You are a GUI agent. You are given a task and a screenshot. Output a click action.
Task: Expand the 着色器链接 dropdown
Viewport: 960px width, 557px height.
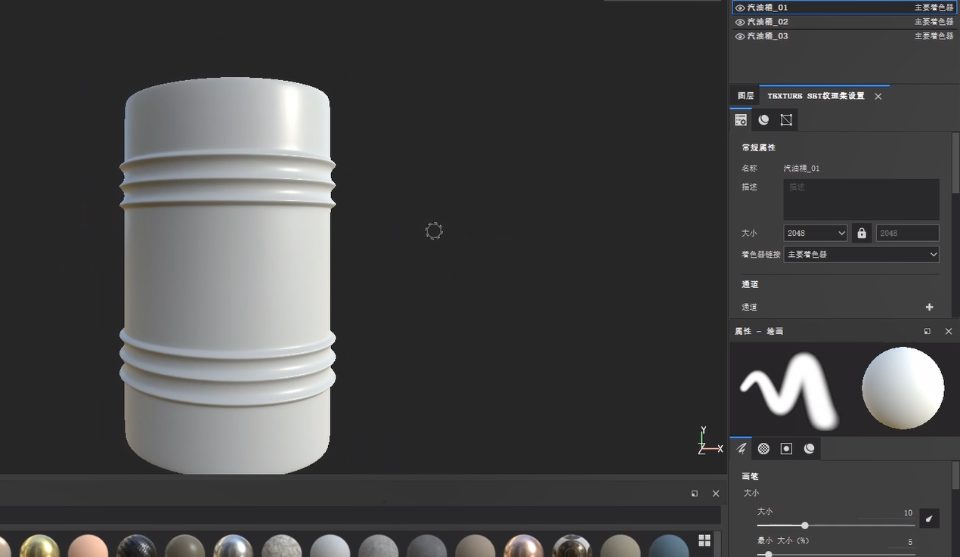pyautogui.click(x=861, y=255)
